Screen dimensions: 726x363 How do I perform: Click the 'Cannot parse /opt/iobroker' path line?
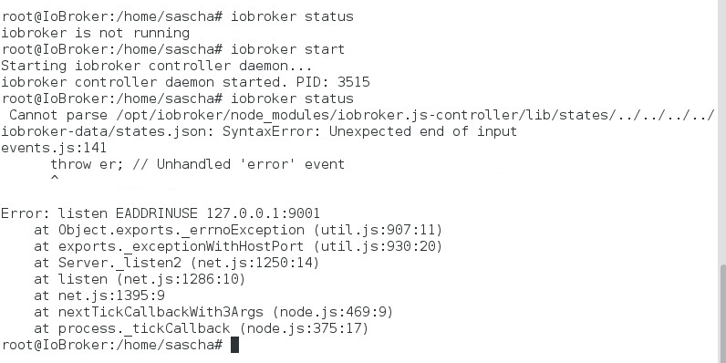pos(361,115)
